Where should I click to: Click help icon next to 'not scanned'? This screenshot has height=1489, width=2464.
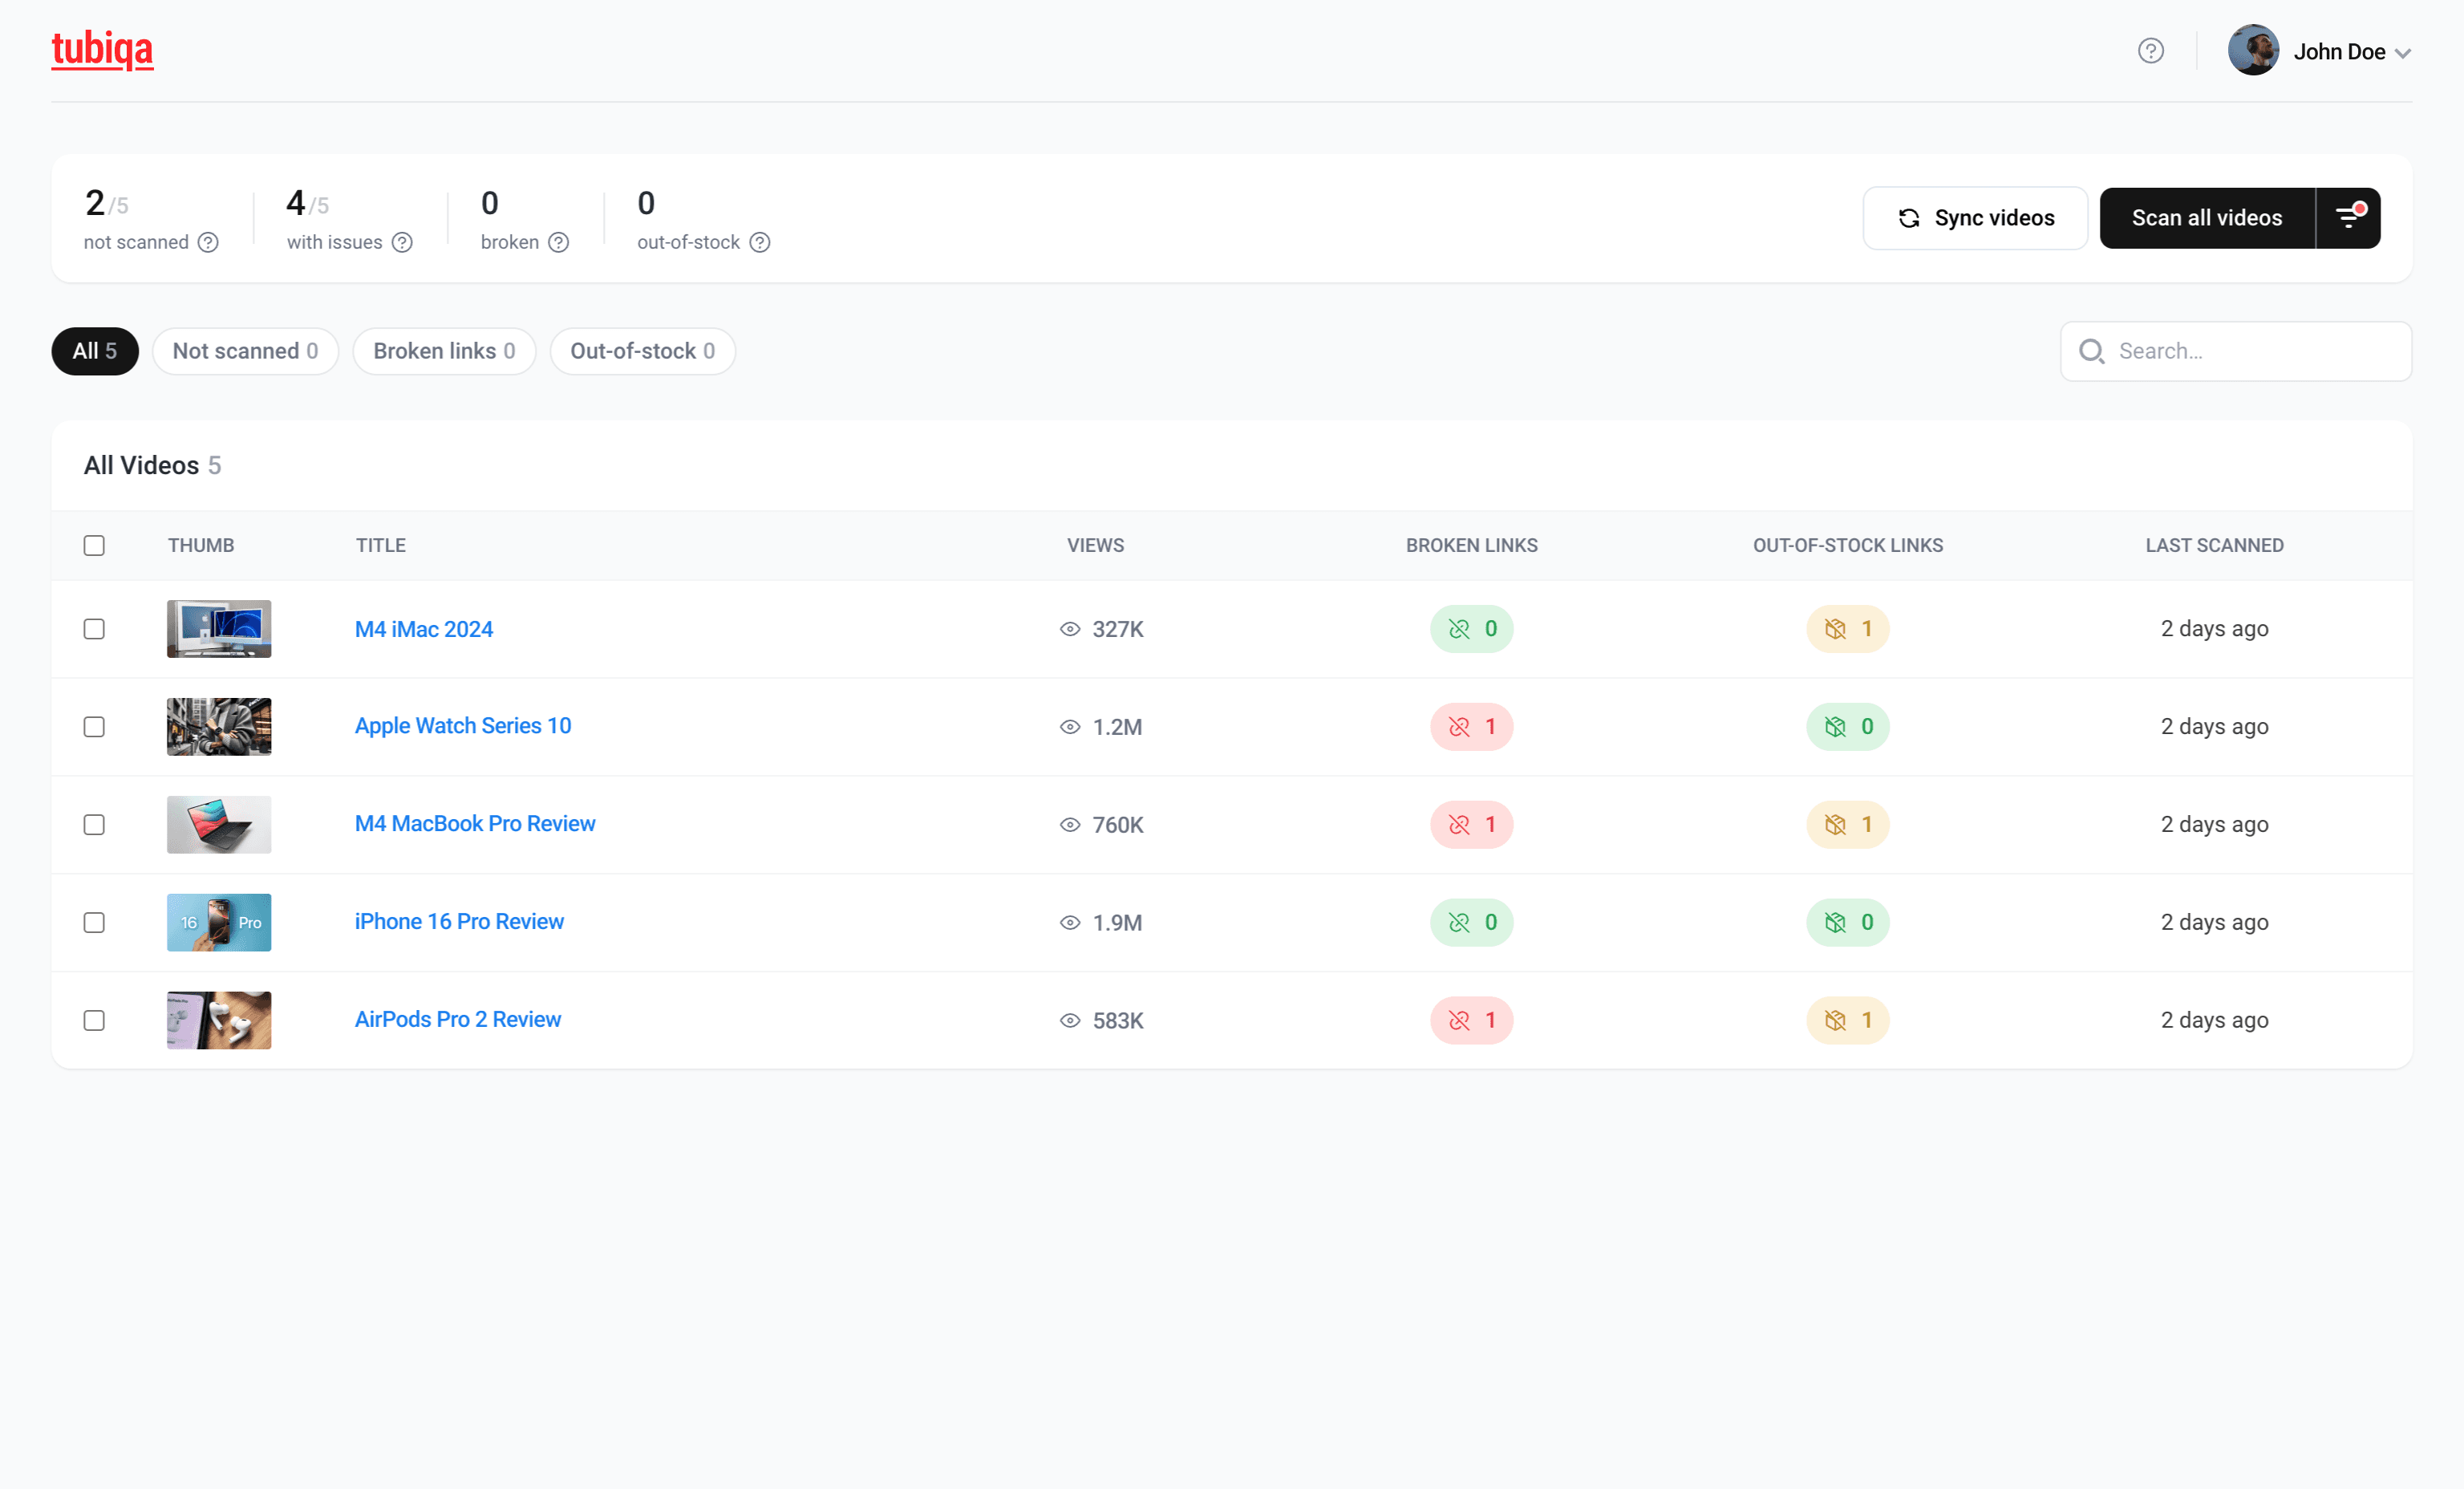208,242
